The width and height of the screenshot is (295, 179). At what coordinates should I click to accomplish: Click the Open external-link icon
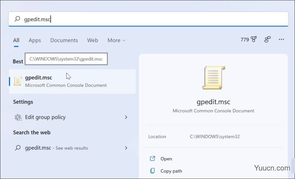pos(152,158)
